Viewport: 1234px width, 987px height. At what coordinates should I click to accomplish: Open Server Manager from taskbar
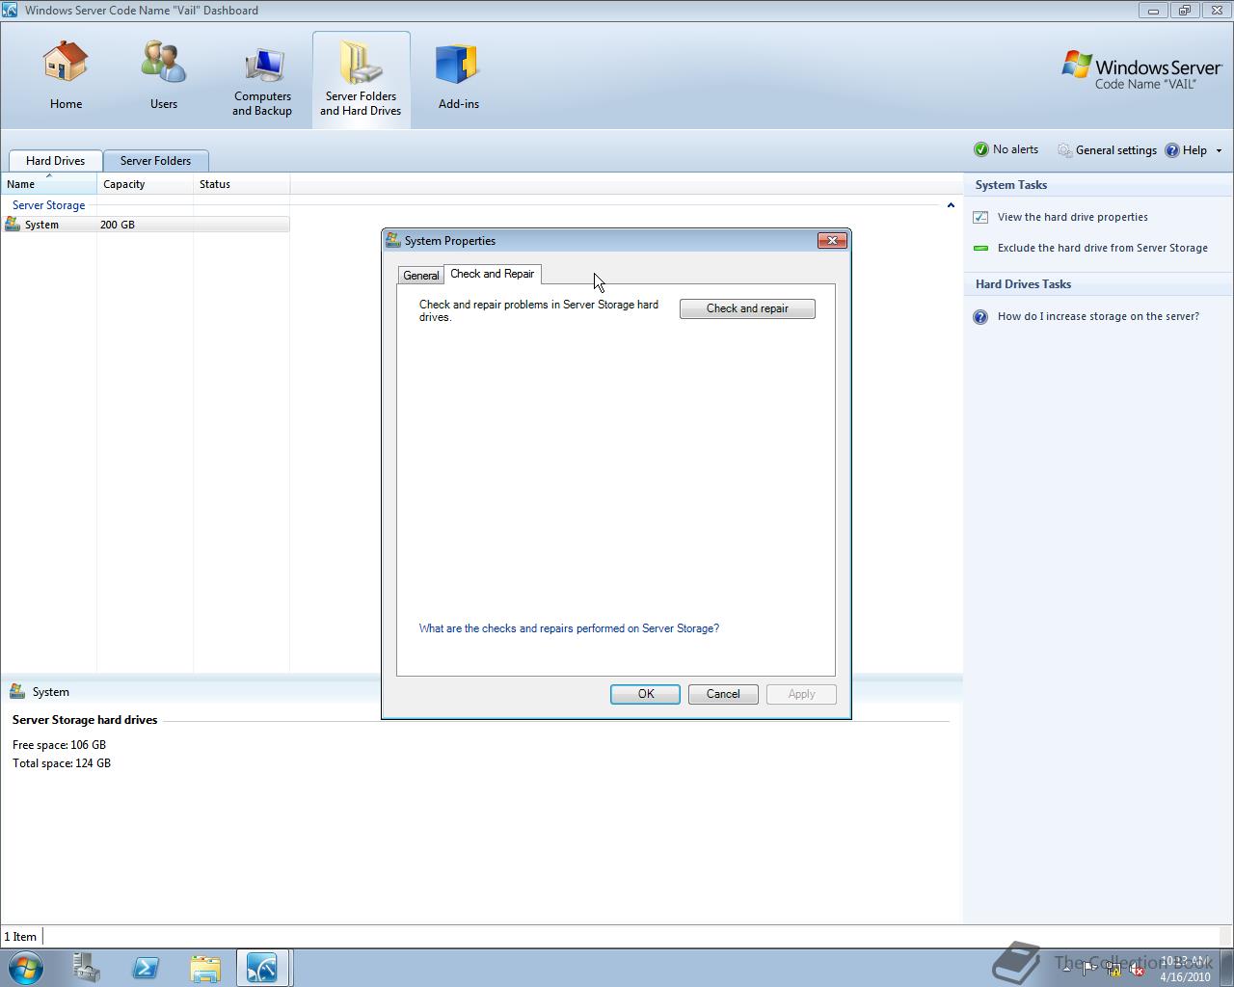coord(87,967)
